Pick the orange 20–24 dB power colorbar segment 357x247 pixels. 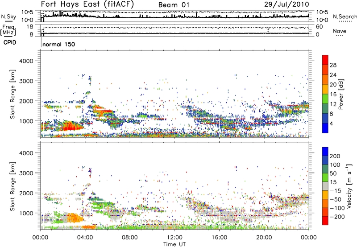click(x=325, y=79)
